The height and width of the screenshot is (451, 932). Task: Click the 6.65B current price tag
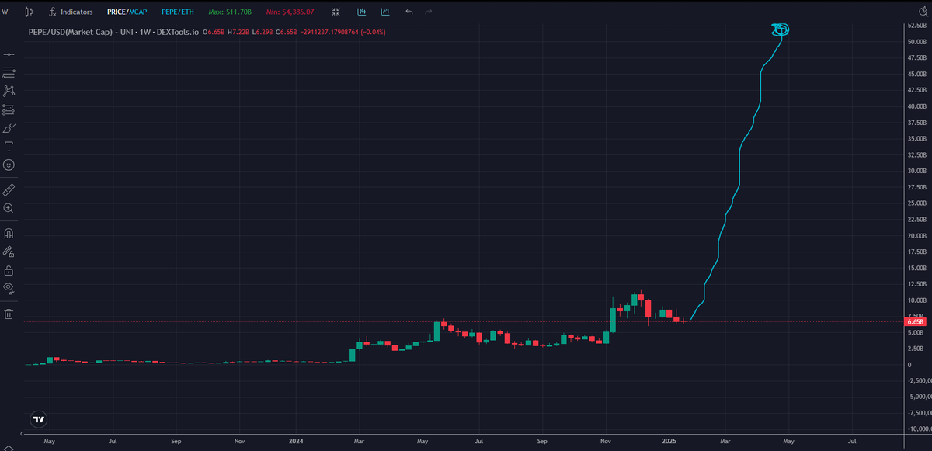[x=916, y=321]
